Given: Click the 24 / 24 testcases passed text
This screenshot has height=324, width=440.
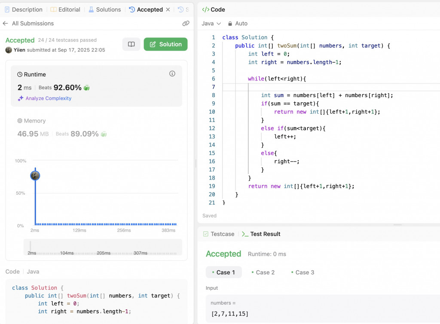Looking at the screenshot, I should tap(67, 40).
